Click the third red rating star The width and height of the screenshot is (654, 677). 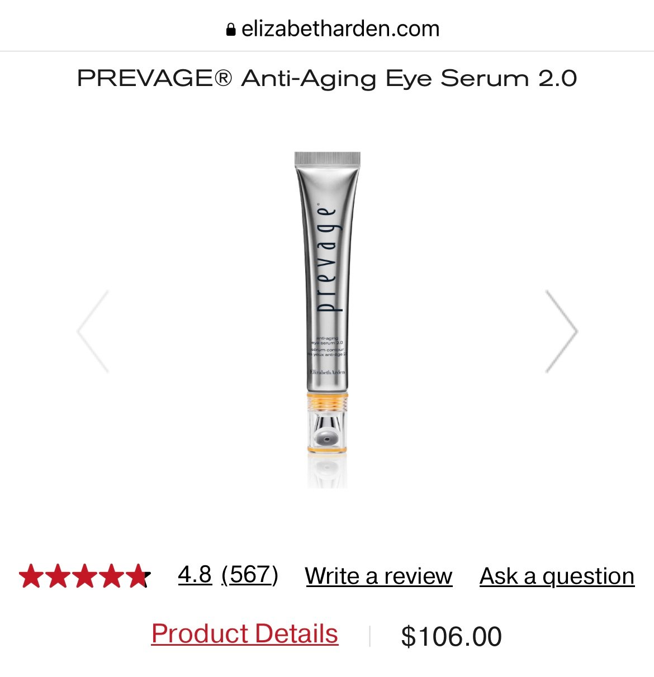[84, 576]
